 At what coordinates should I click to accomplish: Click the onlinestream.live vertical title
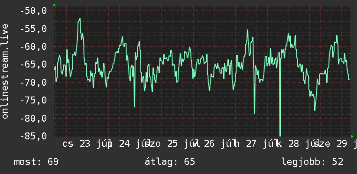coord(5,71)
